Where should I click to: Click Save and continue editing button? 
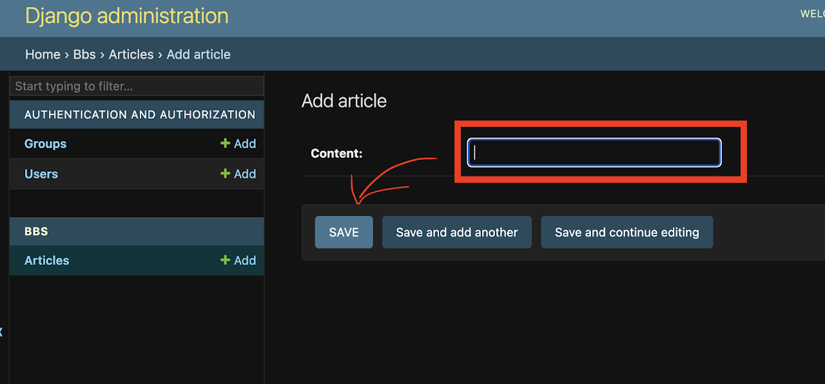(627, 232)
